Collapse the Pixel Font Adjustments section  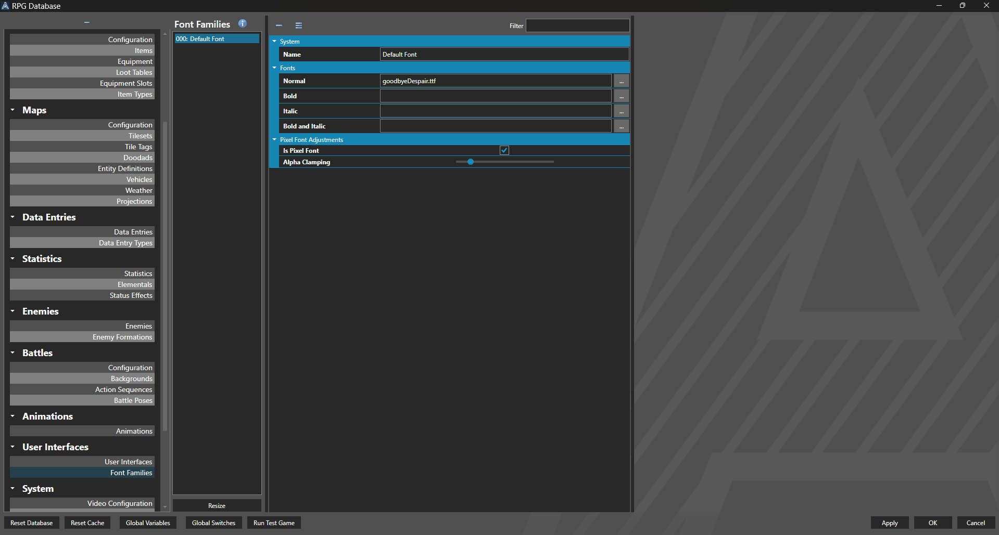tap(274, 139)
